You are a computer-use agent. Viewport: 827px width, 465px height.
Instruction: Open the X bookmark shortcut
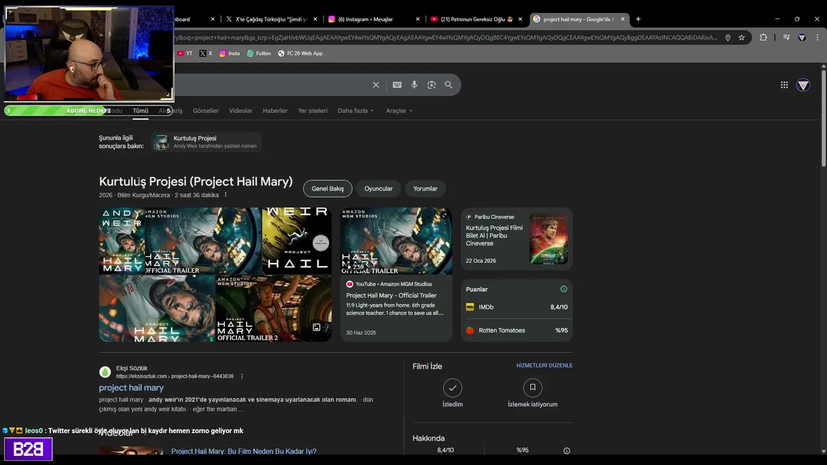point(206,54)
